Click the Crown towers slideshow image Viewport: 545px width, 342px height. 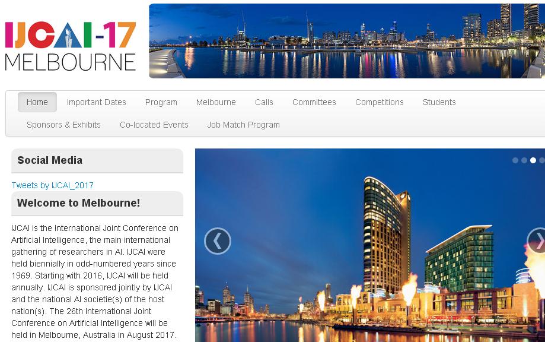(x=370, y=245)
